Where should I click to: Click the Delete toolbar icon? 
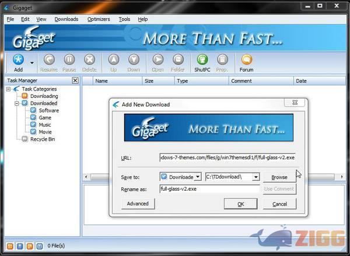pyautogui.click(x=89, y=60)
